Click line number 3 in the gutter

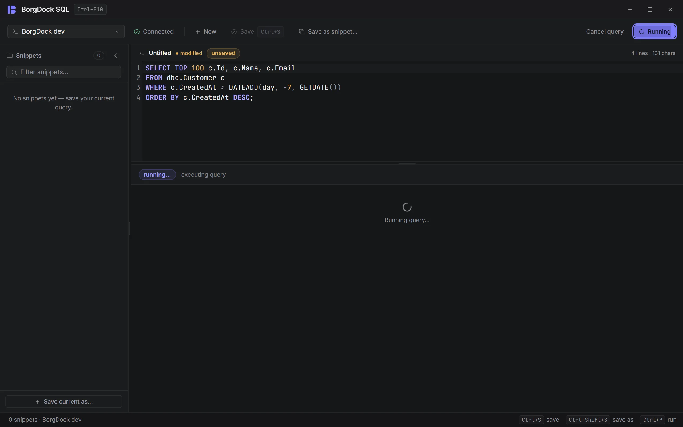138,87
